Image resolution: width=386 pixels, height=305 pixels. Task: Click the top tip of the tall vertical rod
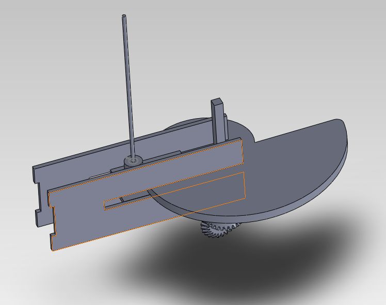click(x=124, y=18)
